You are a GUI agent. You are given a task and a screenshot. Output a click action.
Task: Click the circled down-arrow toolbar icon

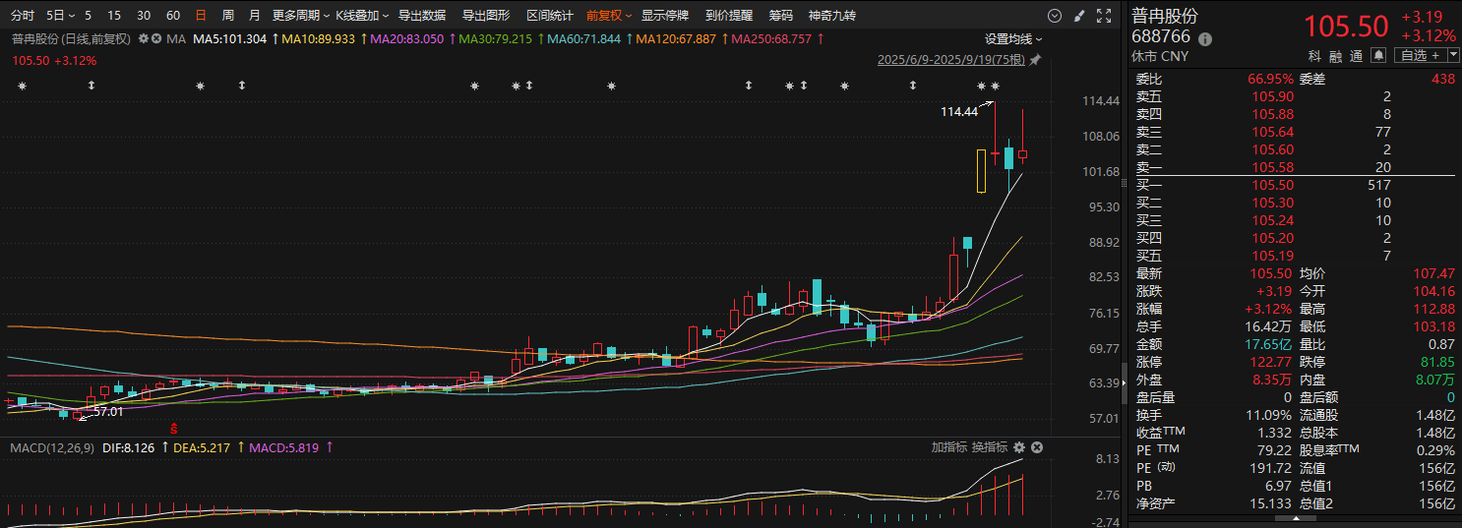(x=1055, y=16)
